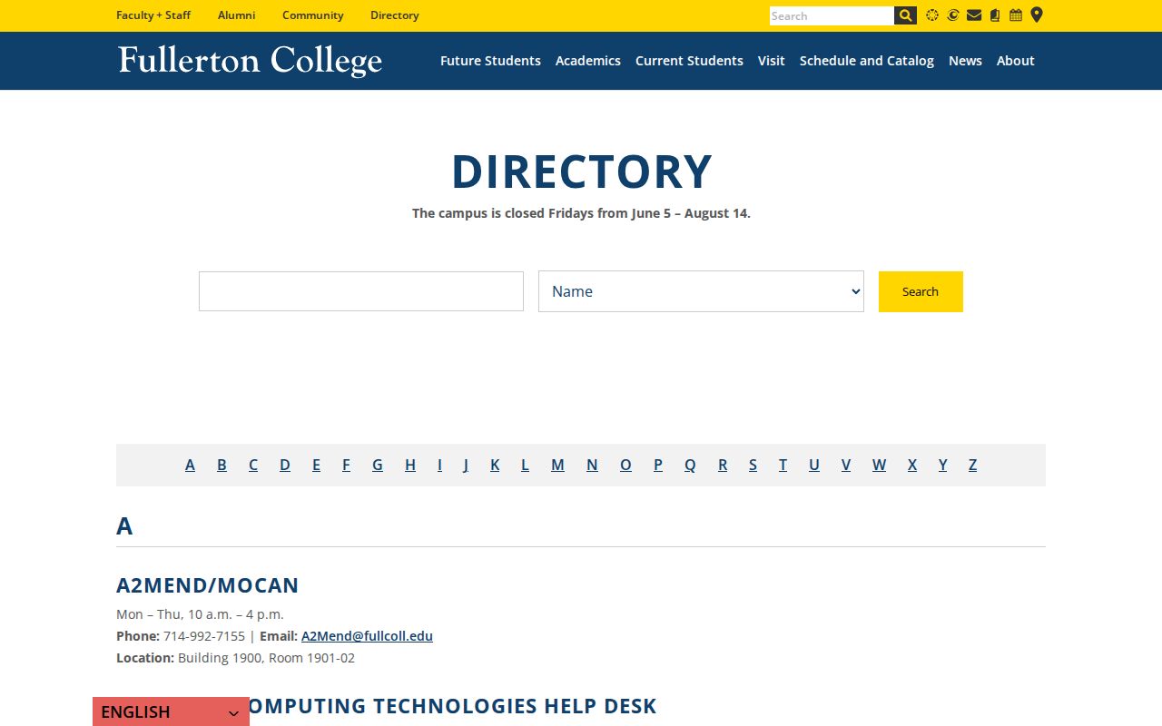Image resolution: width=1162 pixels, height=726 pixels.
Task: Open News menu item
Action: tap(965, 61)
